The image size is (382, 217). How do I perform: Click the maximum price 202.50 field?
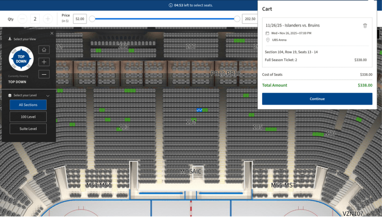[249, 19]
